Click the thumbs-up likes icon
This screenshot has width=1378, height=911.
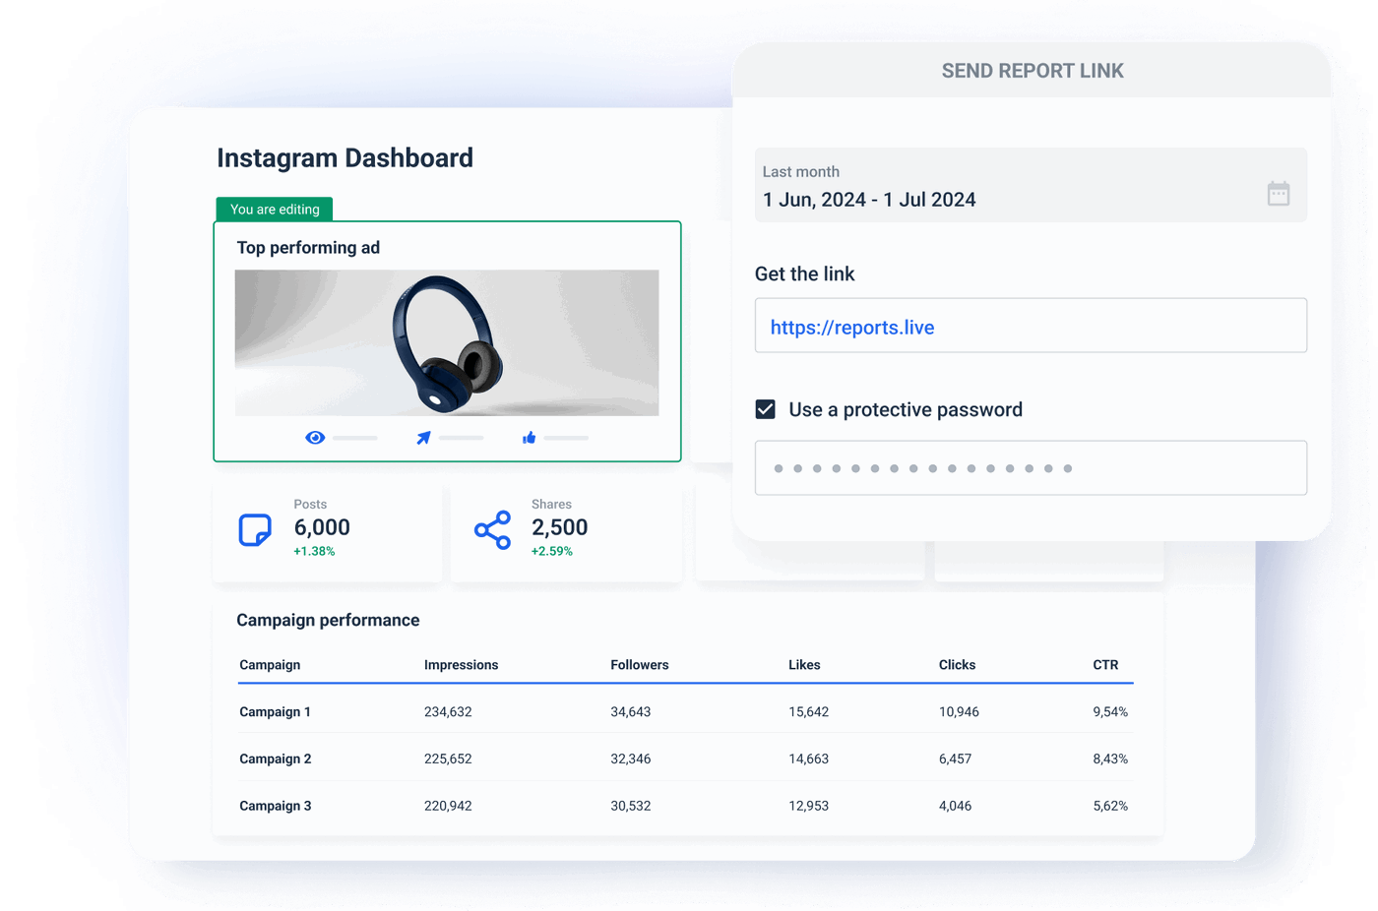[x=529, y=437]
